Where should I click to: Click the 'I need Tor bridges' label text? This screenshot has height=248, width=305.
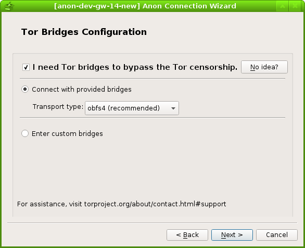(135, 67)
